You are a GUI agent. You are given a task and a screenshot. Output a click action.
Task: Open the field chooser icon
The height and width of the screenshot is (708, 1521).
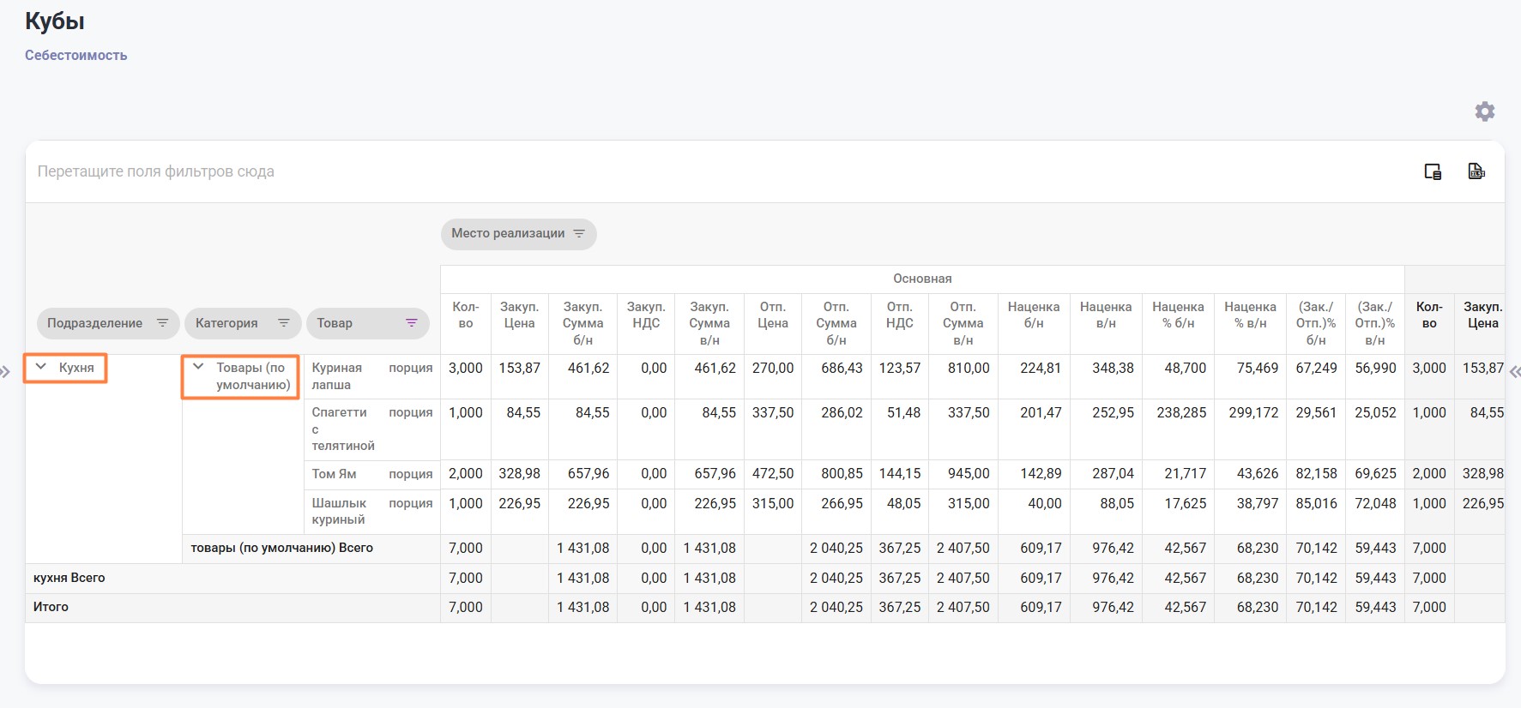coord(1433,171)
